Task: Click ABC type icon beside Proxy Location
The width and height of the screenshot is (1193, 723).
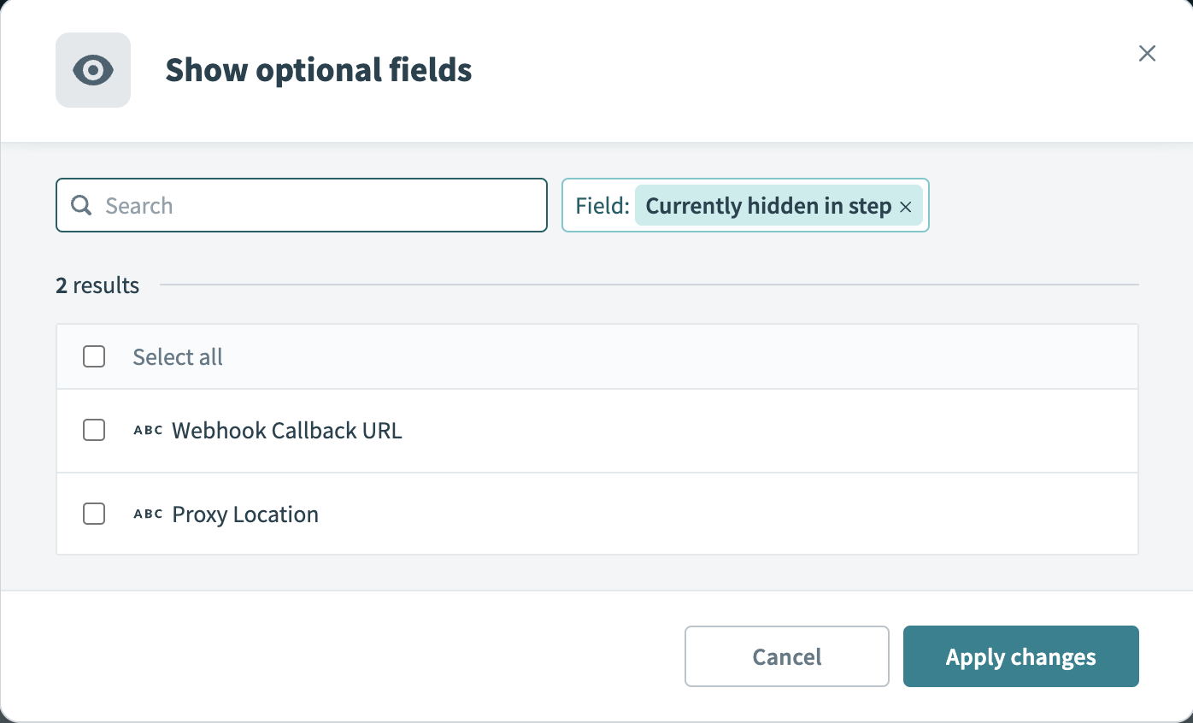Action: pyautogui.click(x=148, y=514)
